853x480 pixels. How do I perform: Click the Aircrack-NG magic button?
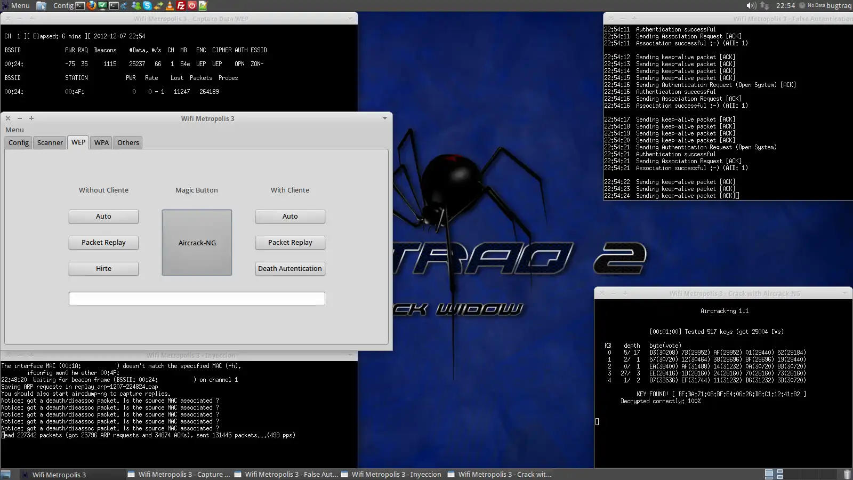point(197,243)
